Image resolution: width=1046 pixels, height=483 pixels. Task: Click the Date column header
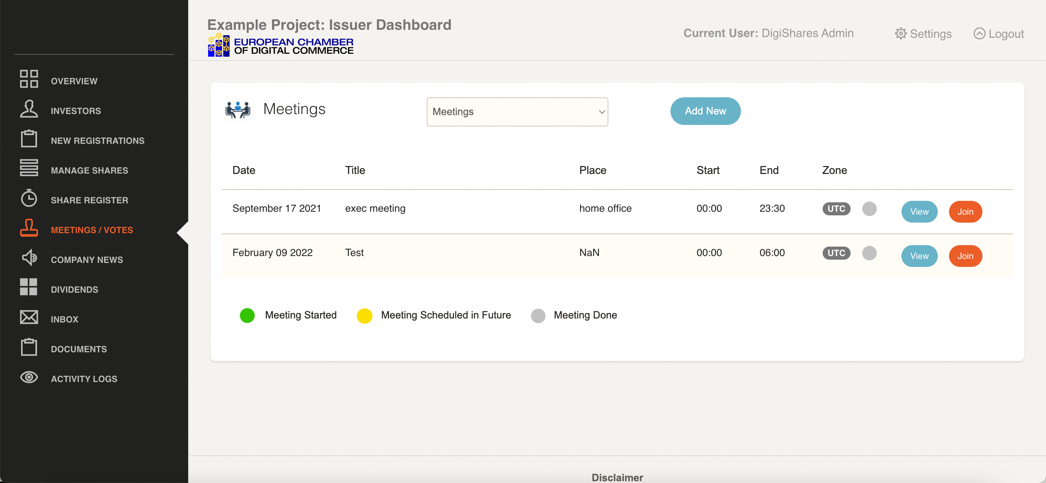pos(244,170)
